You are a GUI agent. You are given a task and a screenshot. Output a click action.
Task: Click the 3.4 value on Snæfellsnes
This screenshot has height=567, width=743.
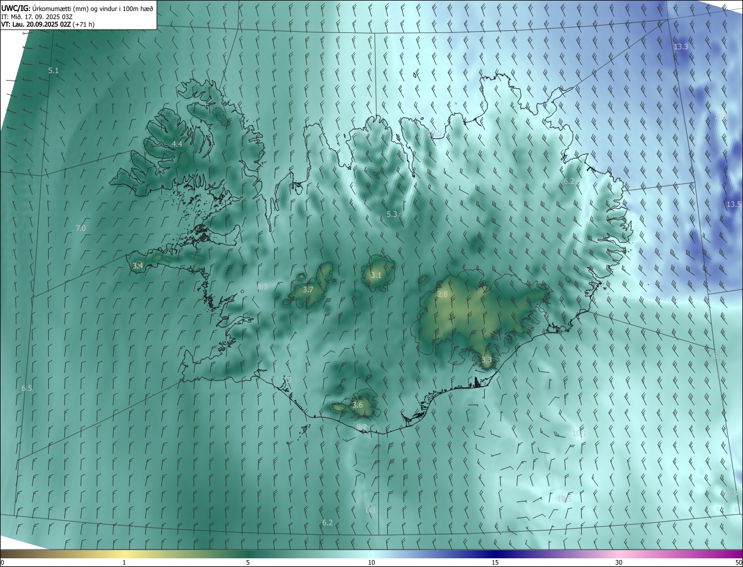(x=138, y=266)
